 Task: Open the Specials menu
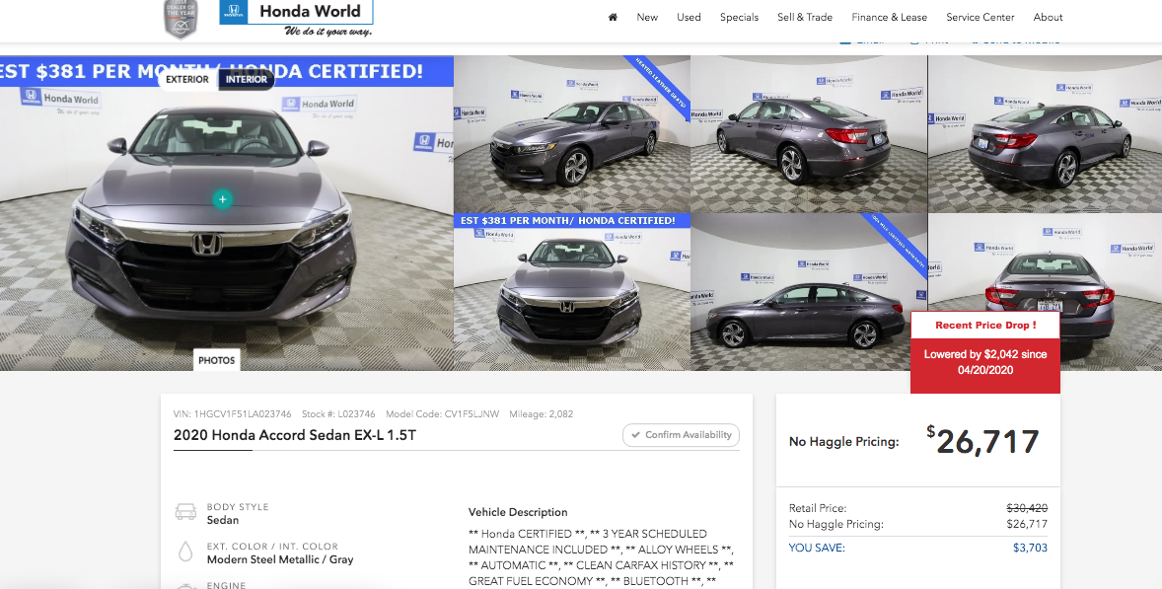tap(739, 17)
